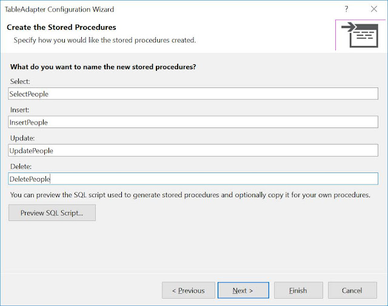The height and width of the screenshot is (306, 388).
Task: Click the "Select:" field label
Action: (20, 81)
